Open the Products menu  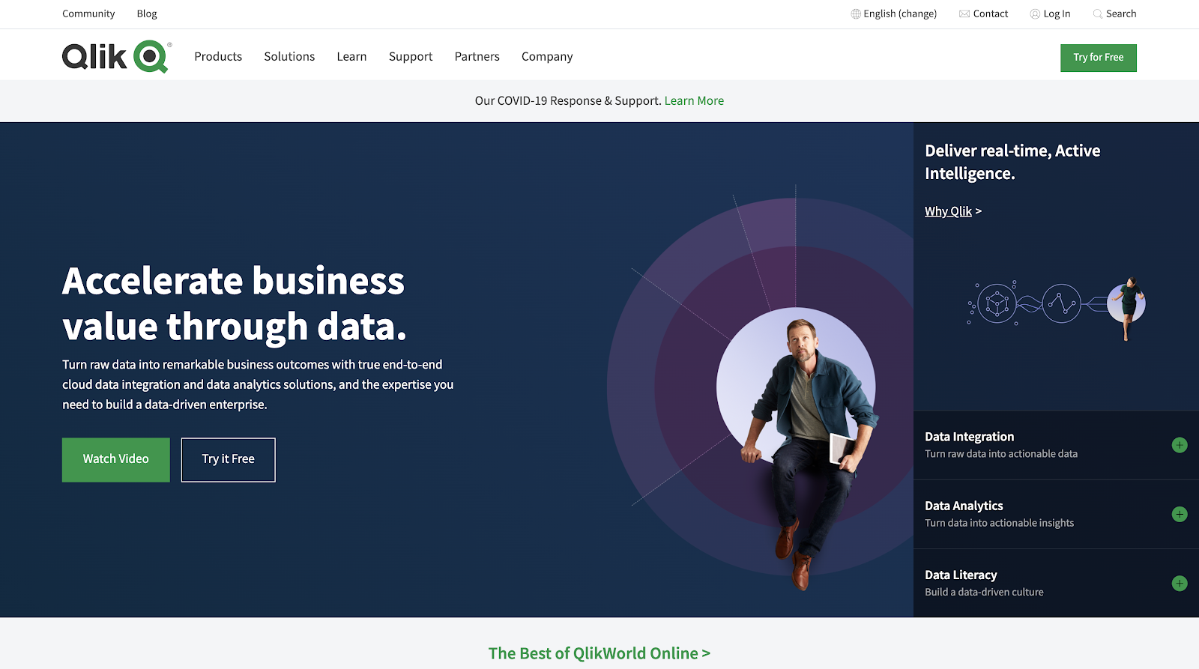point(218,56)
